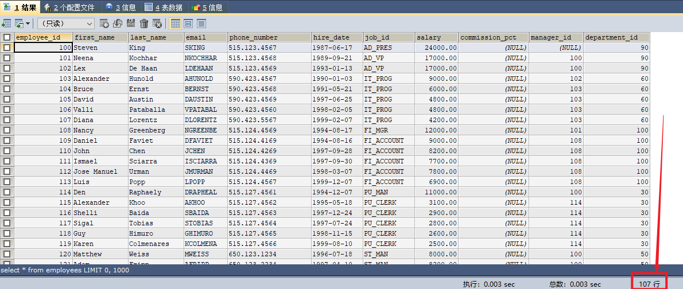The image size is (683, 289).
Task: Open the 4 表数据 tab
Action: coord(164,7)
